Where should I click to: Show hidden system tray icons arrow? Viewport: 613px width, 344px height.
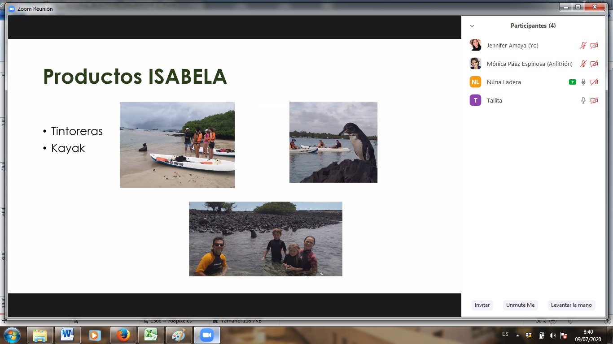[517, 335]
